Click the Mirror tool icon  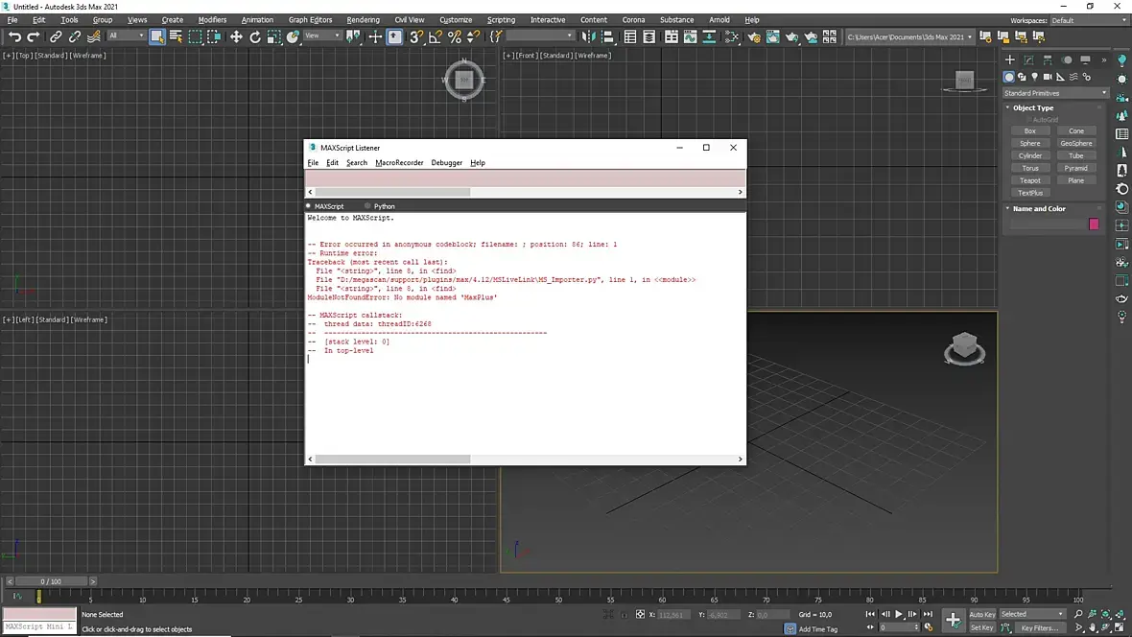pos(589,36)
